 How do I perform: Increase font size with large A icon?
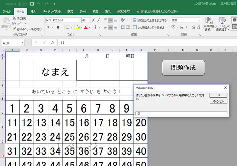coord(93,20)
